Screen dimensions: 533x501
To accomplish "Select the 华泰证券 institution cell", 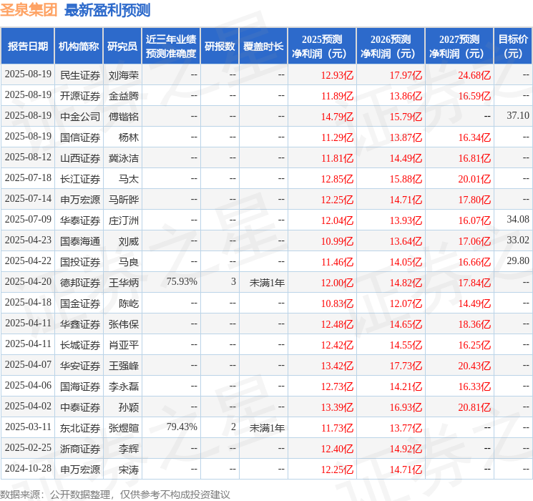I will [x=80, y=220].
